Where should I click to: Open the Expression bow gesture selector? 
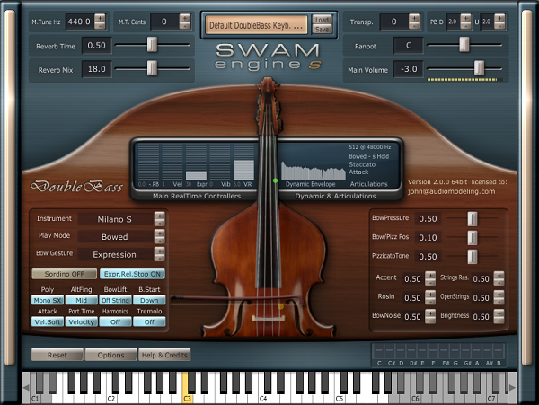[115, 254]
